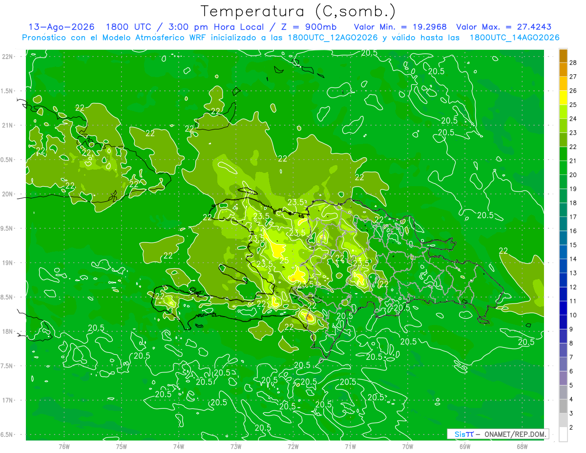Click colorbar value label "2"
This screenshot has width=586, height=453.
[x=572, y=428]
